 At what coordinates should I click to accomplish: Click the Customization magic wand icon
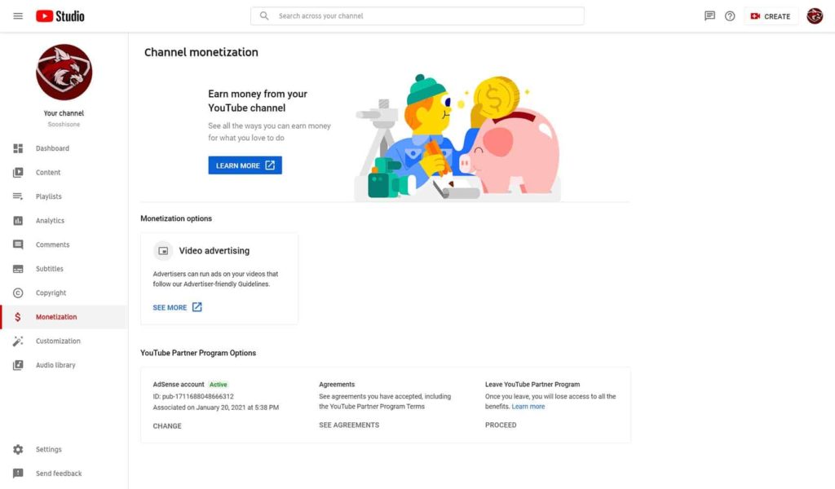(18, 341)
